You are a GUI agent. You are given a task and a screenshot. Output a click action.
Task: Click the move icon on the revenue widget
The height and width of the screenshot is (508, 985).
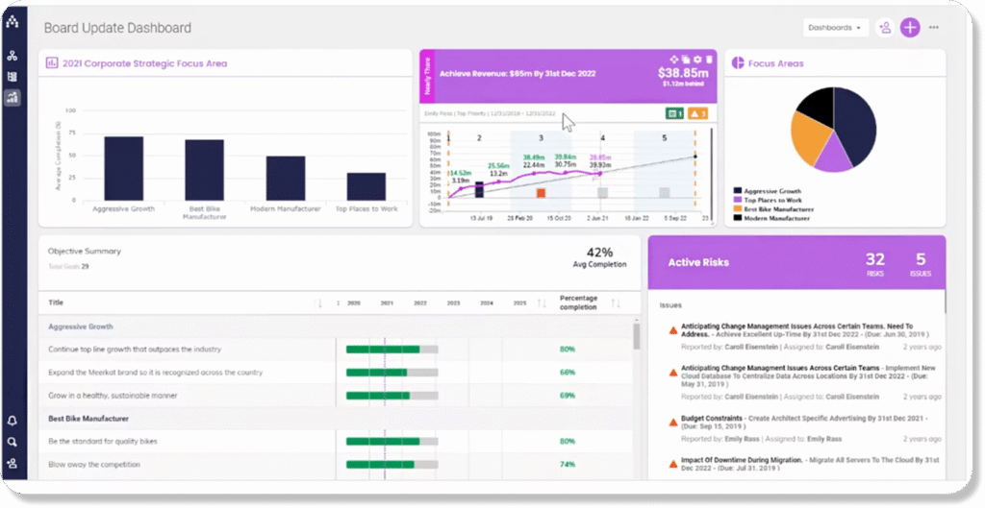pyautogui.click(x=674, y=60)
